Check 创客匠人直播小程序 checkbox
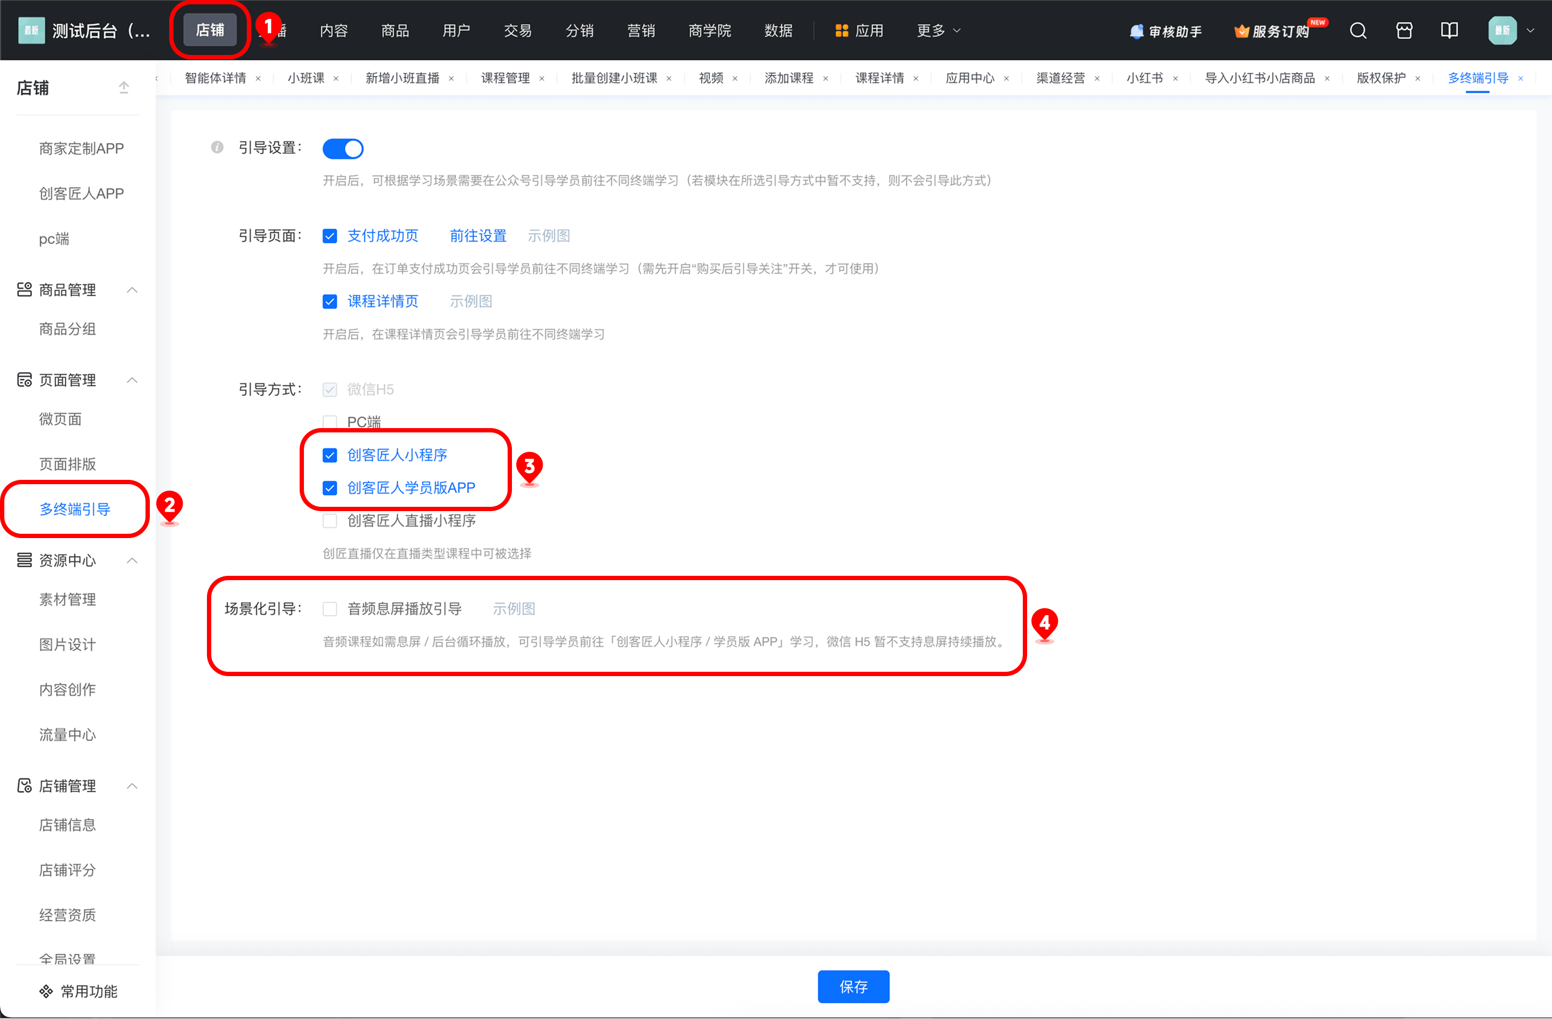1552x1019 pixels. [x=330, y=521]
